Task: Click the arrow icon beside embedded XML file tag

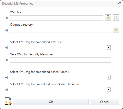Action: click(6, 48)
